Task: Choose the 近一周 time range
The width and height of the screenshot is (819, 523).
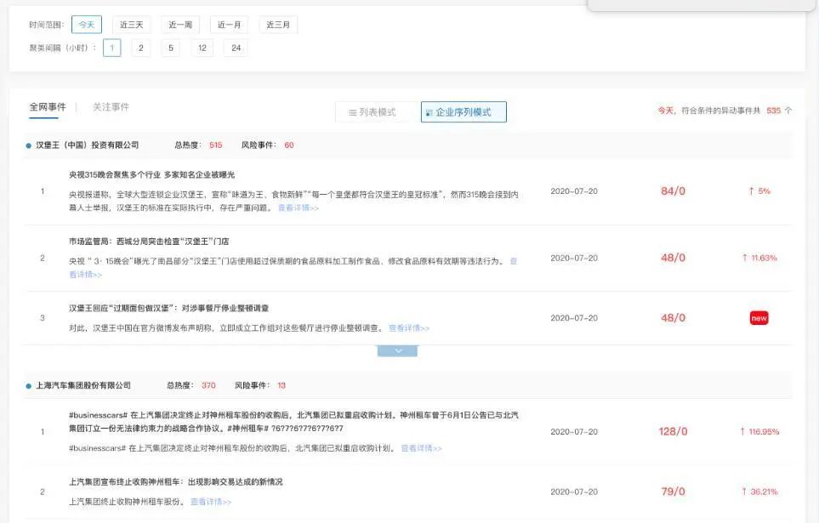Action: click(180, 25)
